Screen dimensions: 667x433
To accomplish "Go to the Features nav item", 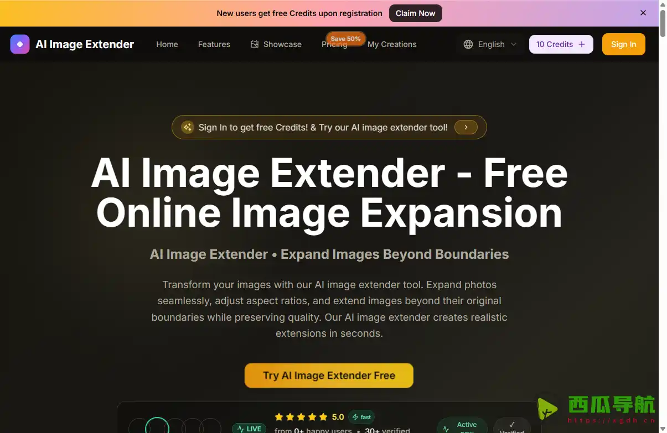I will tap(214, 44).
